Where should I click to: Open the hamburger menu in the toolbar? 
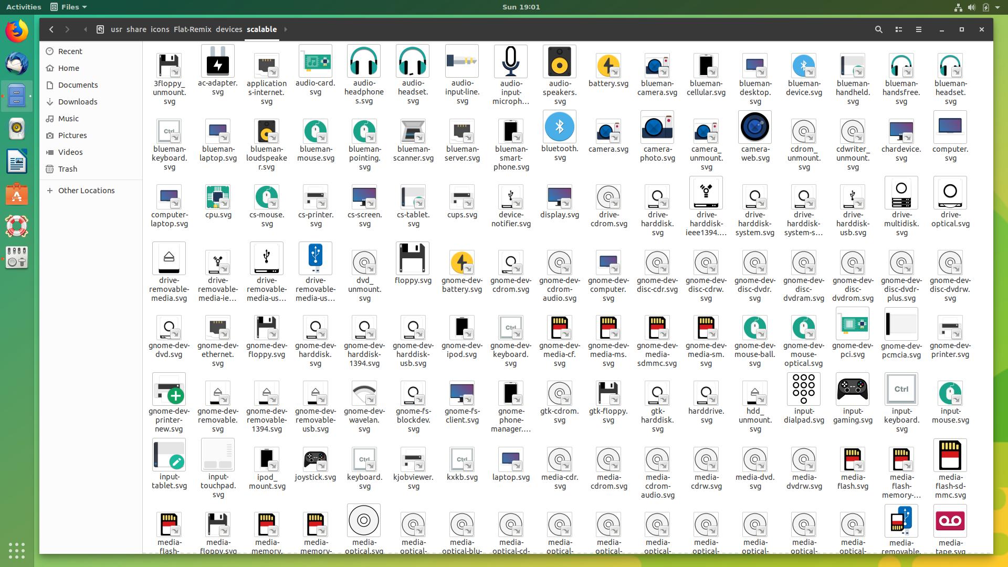pos(918,29)
